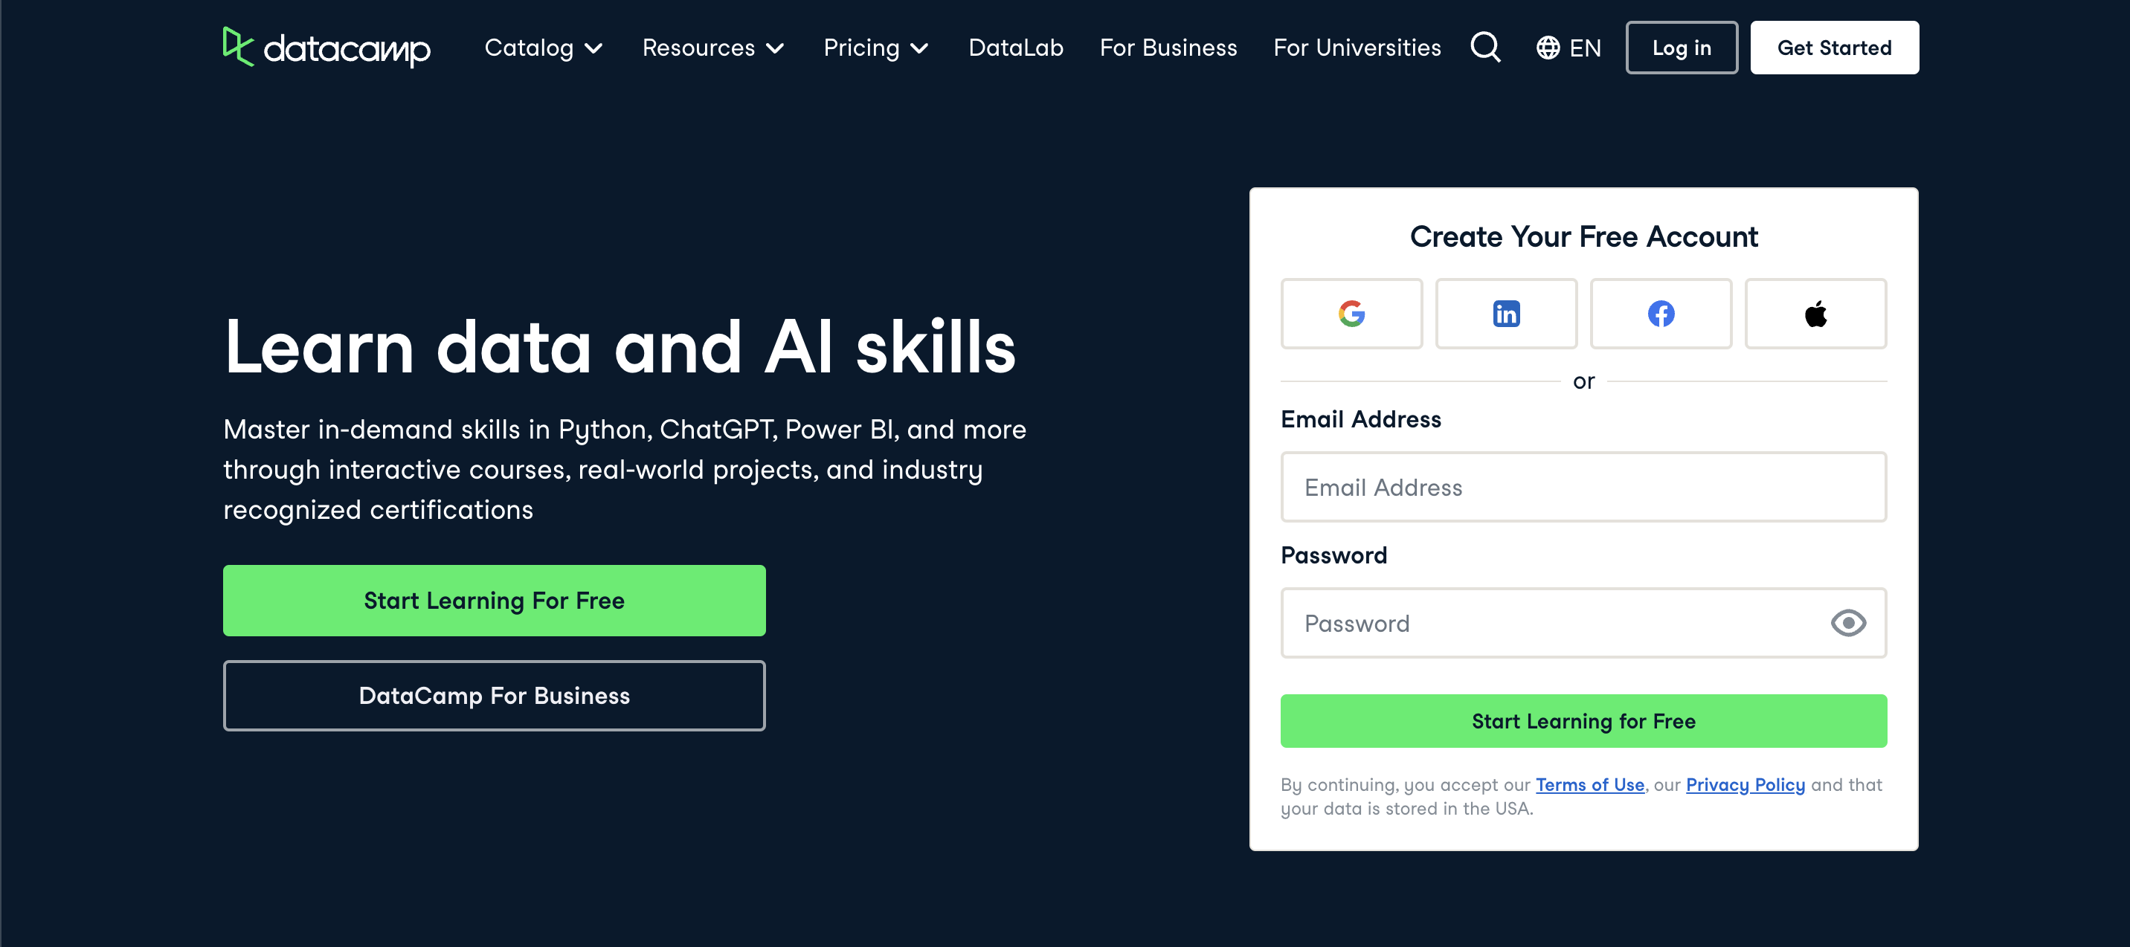Viewport: 2130px width, 947px height.
Task: Click the Log in button
Action: click(x=1681, y=48)
